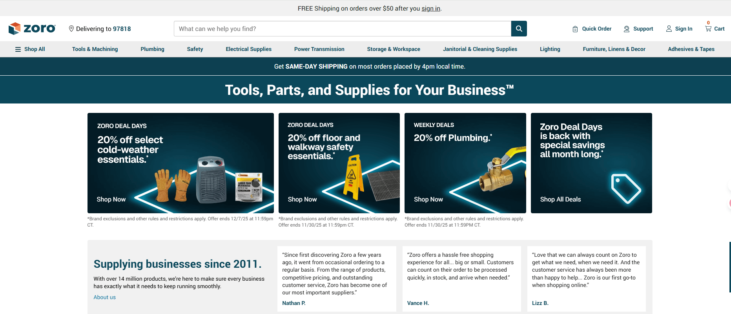The width and height of the screenshot is (731, 314).
Task: Type in the product search field
Action: (x=342, y=29)
